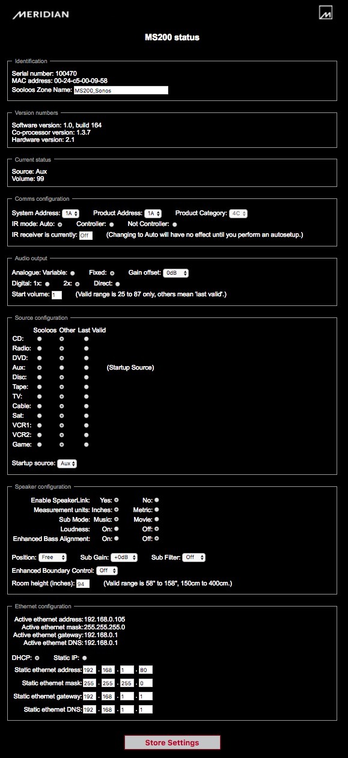Select Digital Direct radio button
348x758 pixels.
[117, 284]
